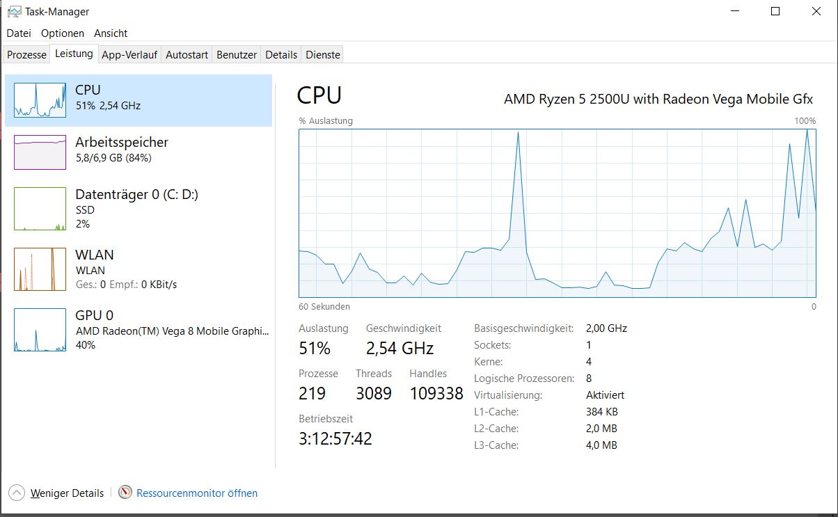838x517 pixels.
Task: Go to the Autostart tab
Action: tap(187, 54)
